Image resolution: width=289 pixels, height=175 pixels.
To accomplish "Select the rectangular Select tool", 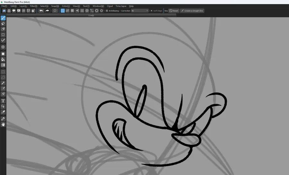I will point(3,72).
